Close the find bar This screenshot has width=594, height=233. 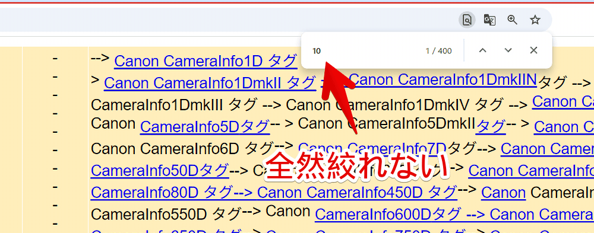[534, 50]
